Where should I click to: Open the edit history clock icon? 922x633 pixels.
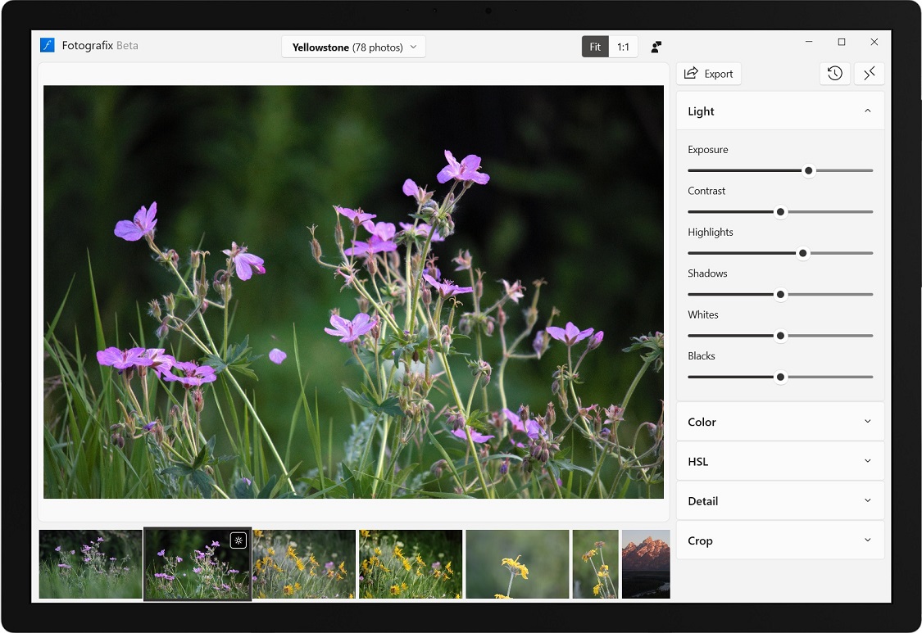pyautogui.click(x=835, y=74)
